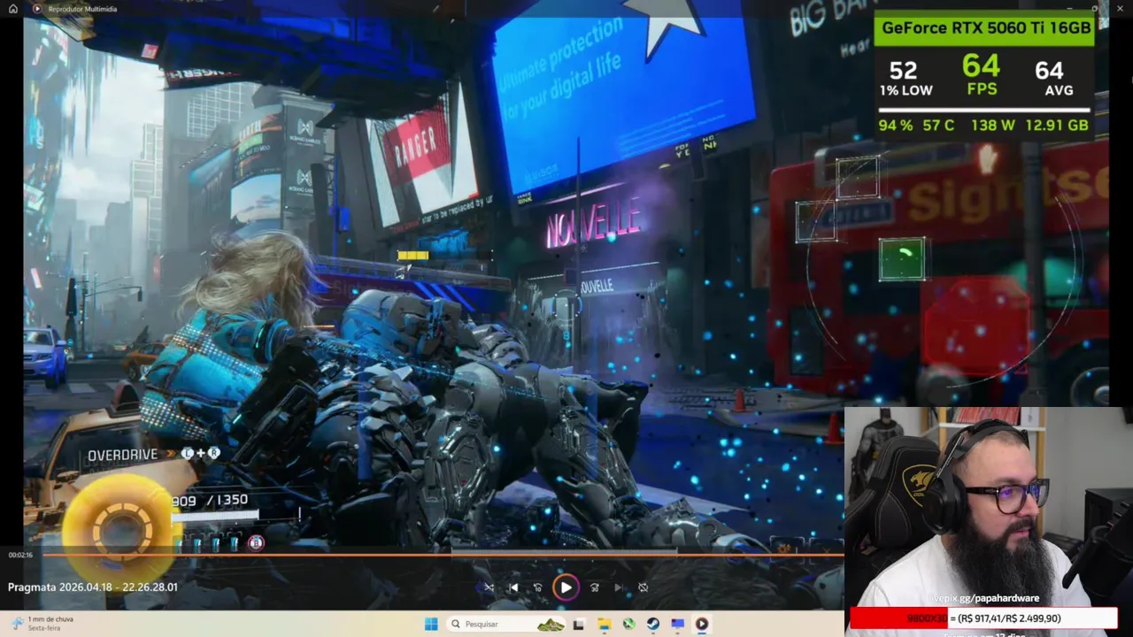Click the Pragmata video title text
The image size is (1133, 637).
pyautogui.click(x=93, y=587)
